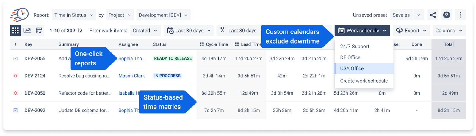This screenshot has height=136, width=476.
Task: Expand the Columns dropdown
Action: (x=449, y=31)
